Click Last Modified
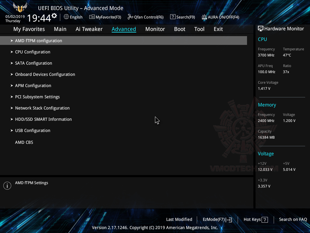The height and width of the screenshot is (233, 310). [x=179, y=220]
